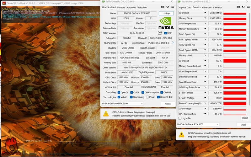Open the Memory Used sensor dropdown
Screen dimensions: 251x157
tap(205, 56)
